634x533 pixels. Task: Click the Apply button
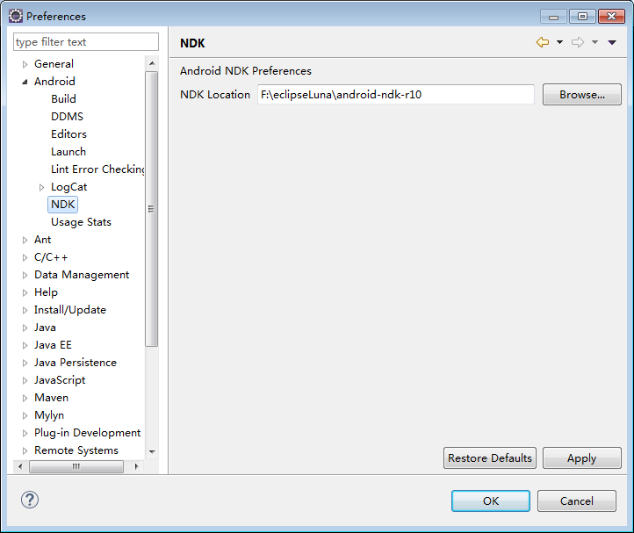point(582,458)
